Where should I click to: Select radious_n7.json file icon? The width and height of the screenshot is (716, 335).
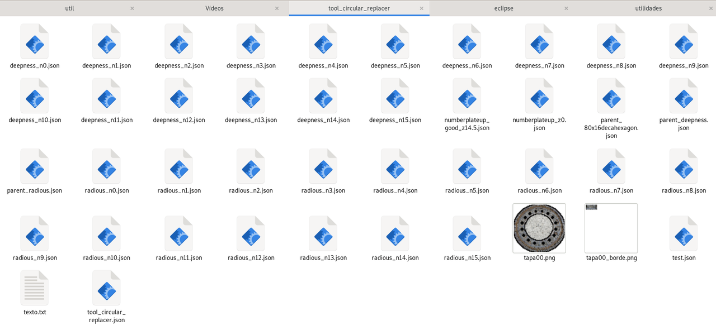(x=611, y=166)
